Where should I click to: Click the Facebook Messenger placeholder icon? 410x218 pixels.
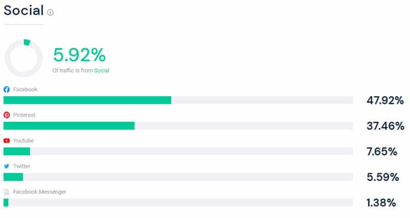7,192
